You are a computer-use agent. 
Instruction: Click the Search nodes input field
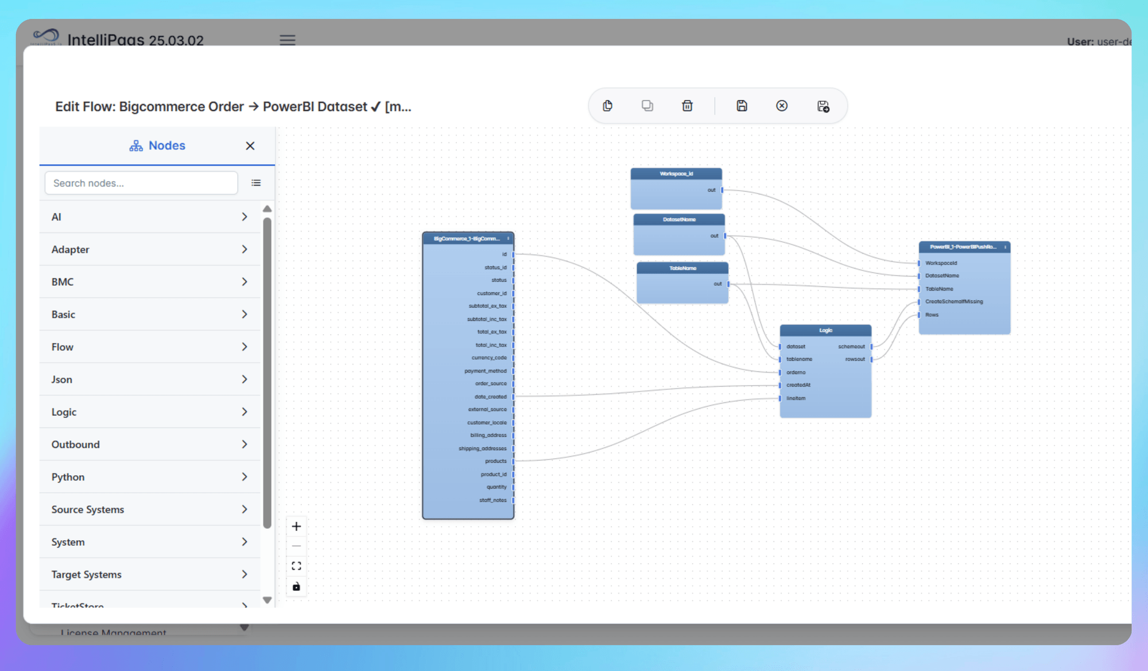tap(141, 183)
